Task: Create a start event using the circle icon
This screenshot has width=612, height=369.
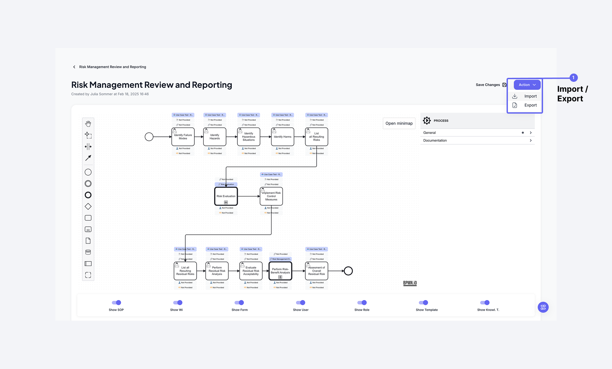Action: pyautogui.click(x=88, y=172)
